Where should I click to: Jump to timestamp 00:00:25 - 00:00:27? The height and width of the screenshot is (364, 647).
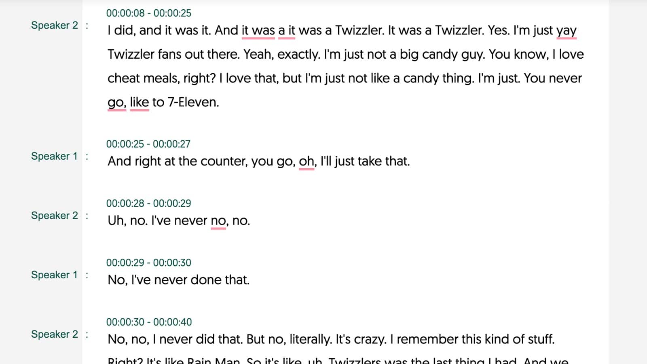(x=148, y=144)
